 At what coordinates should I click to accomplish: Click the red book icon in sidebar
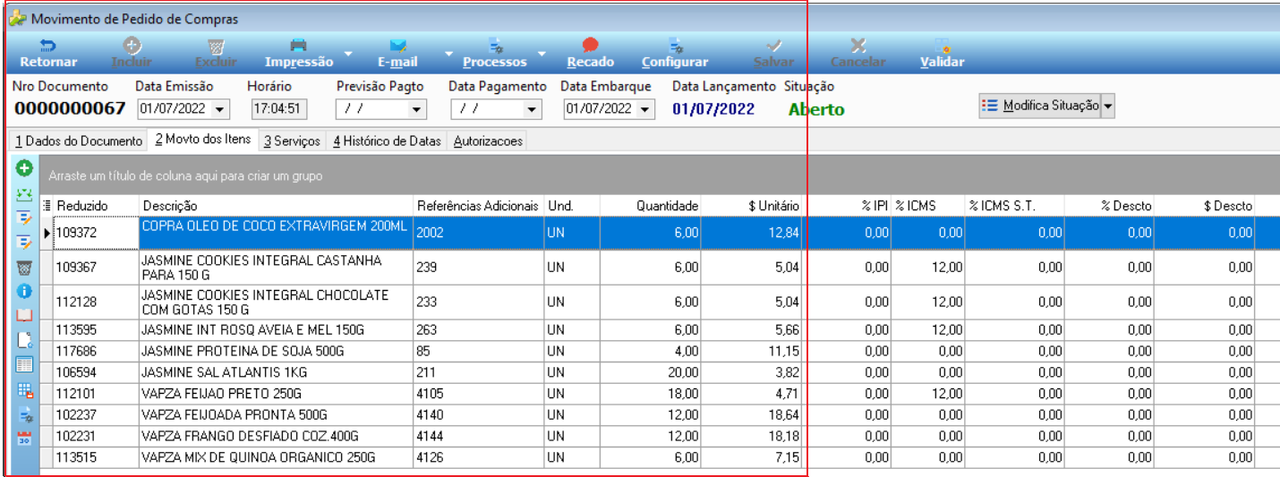pyautogui.click(x=24, y=315)
